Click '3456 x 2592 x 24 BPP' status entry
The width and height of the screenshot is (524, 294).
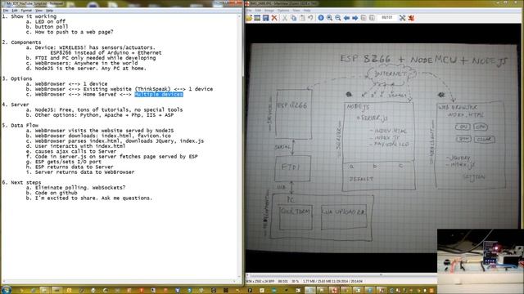[260, 281]
